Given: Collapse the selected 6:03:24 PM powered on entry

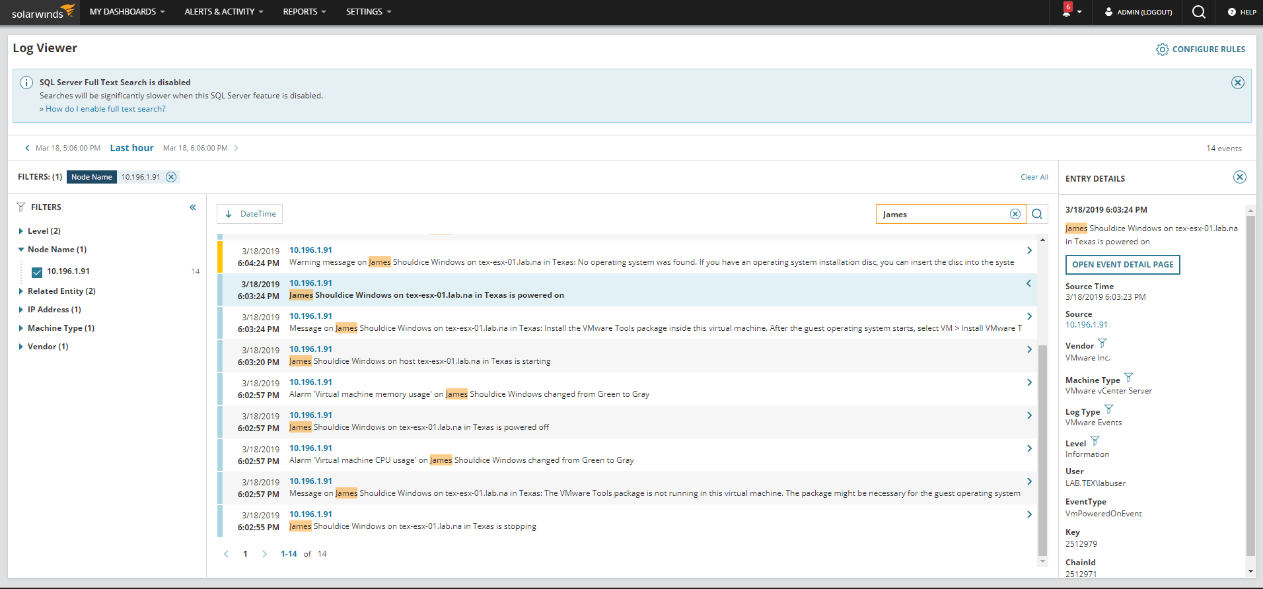Looking at the screenshot, I should 1029,283.
